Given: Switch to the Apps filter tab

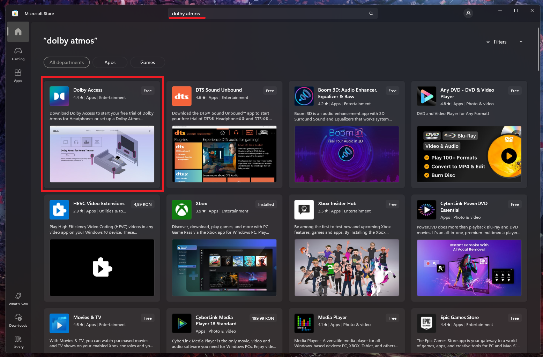Looking at the screenshot, I should pyautogui.click(x=110, y=62).
